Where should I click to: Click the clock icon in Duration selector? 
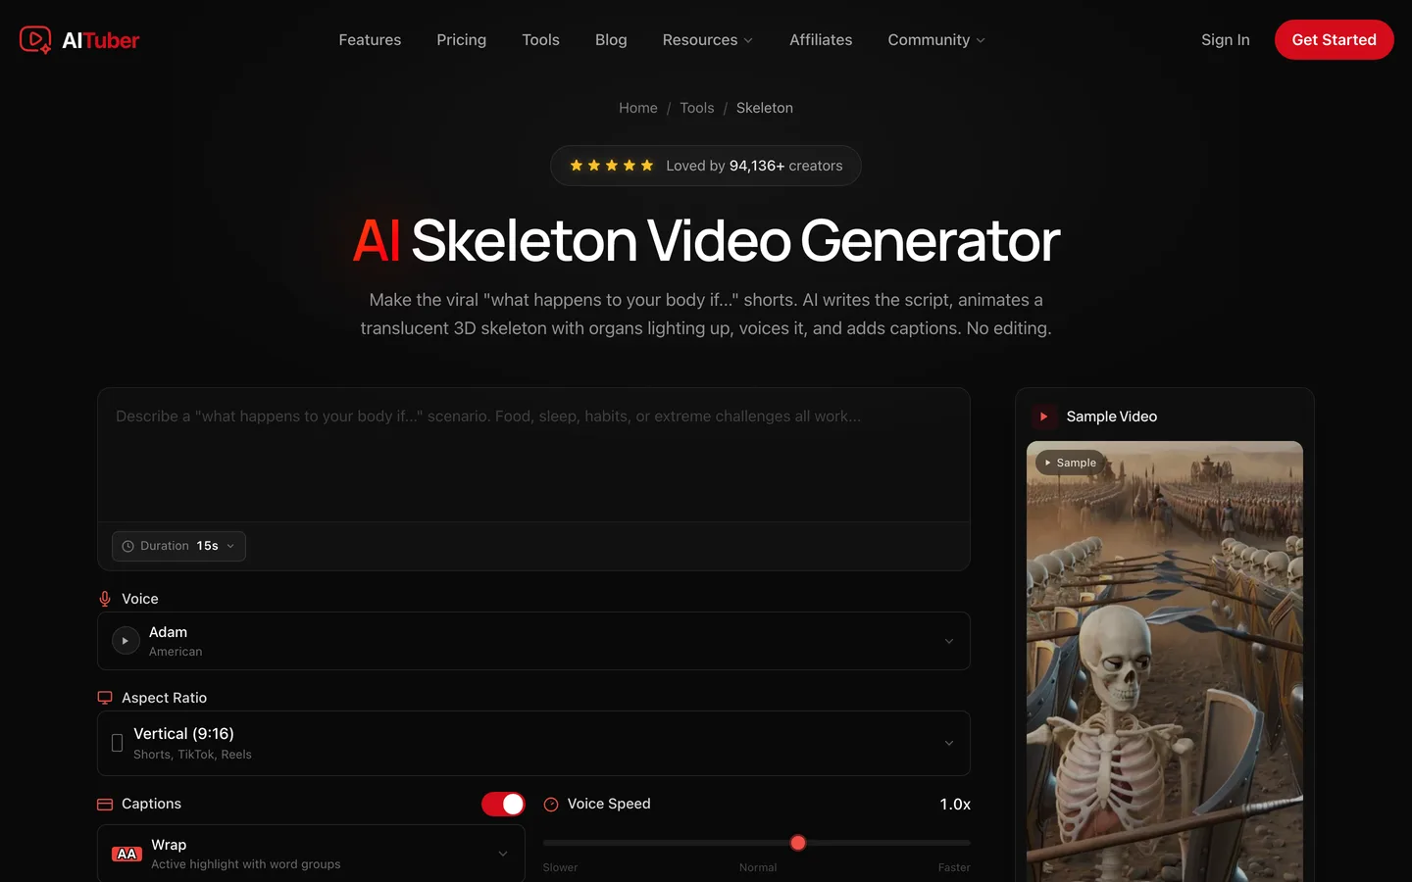[x=127, y=546]
